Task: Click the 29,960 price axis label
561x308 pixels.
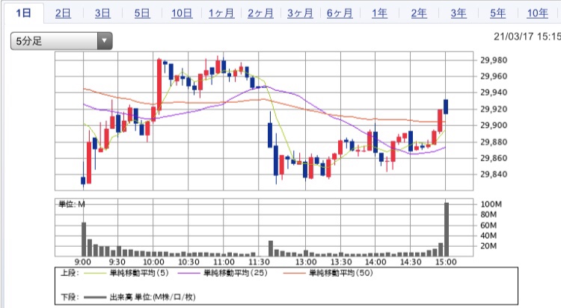Action: click(x=494, y=76)
